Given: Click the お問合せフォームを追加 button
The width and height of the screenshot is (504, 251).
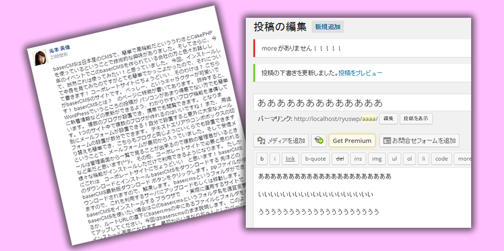Looking at the screenshot, I should pos(419,141).
